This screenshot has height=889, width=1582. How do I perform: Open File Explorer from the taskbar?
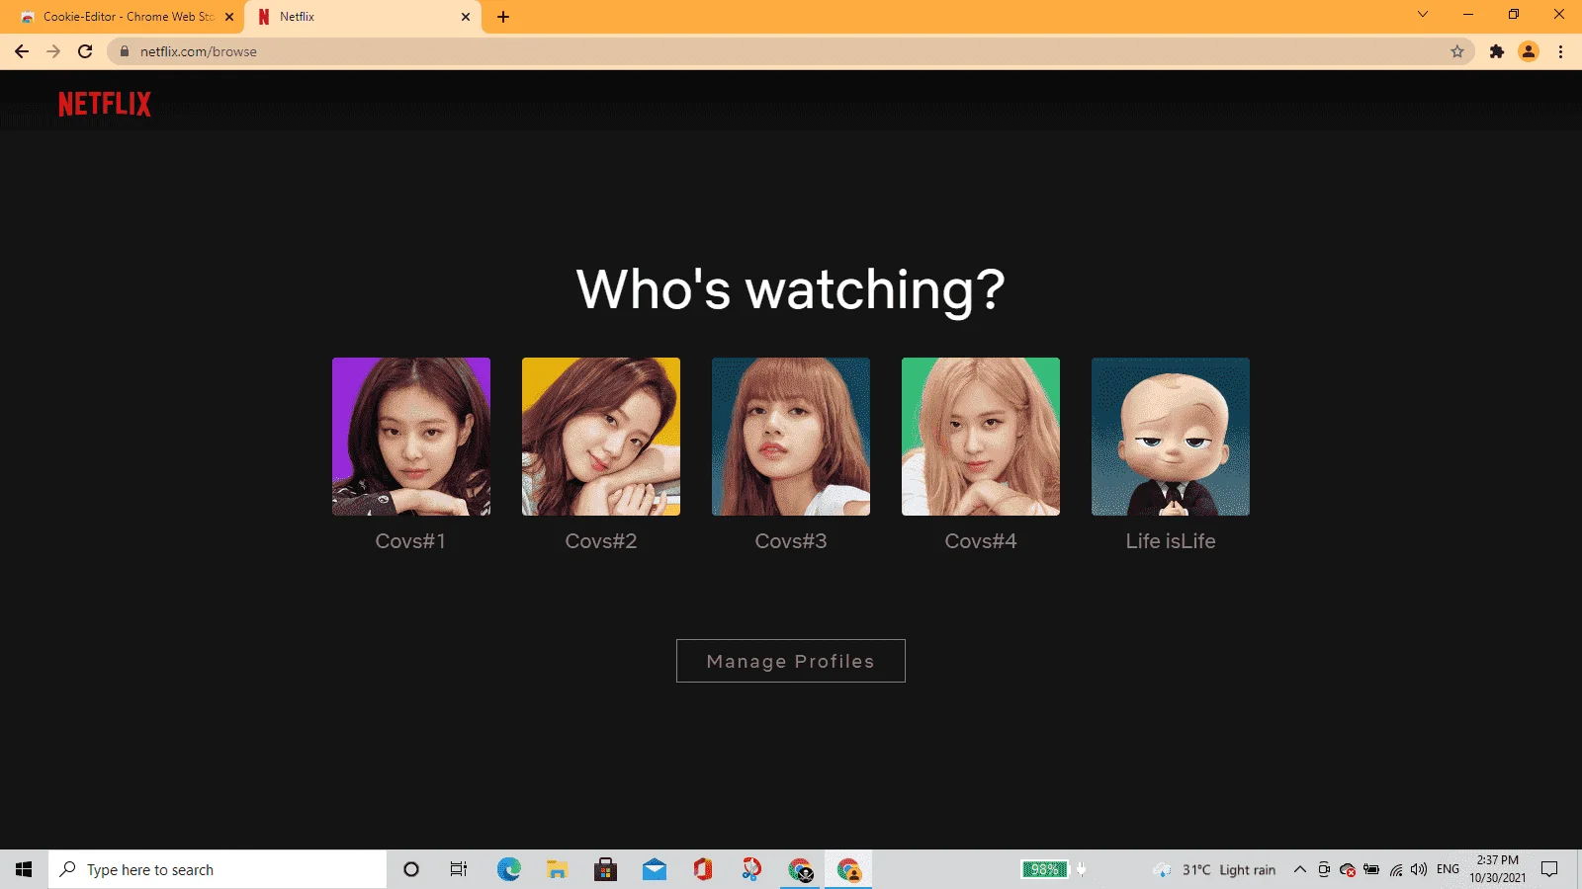click(x=558, y=869)
